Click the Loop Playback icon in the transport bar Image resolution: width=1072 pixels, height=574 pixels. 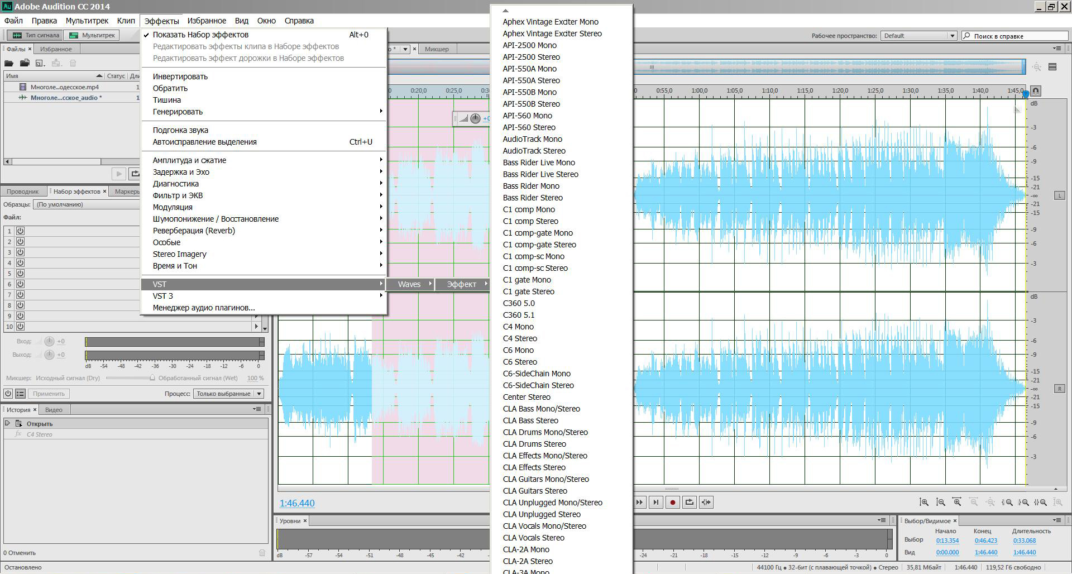(690, 503)
